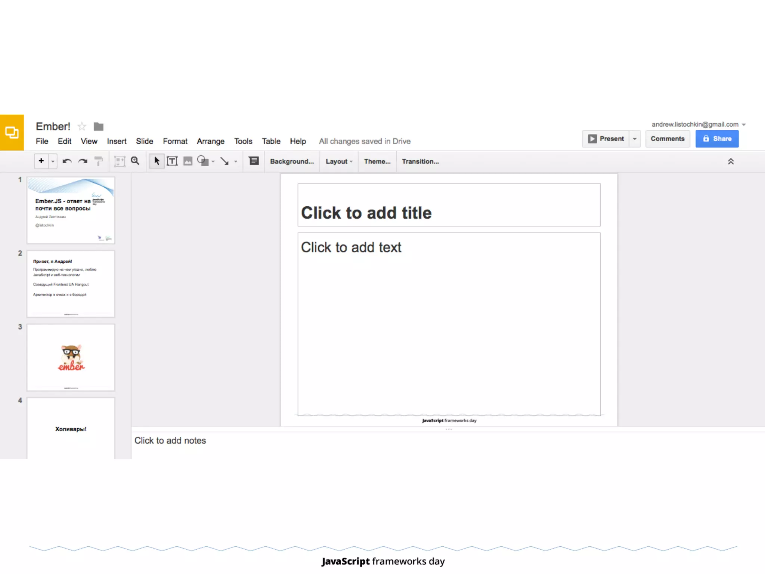Click the zoom magnifier tool
The image size is (765, 574).
pyautogui.click(x=135, y=161)
